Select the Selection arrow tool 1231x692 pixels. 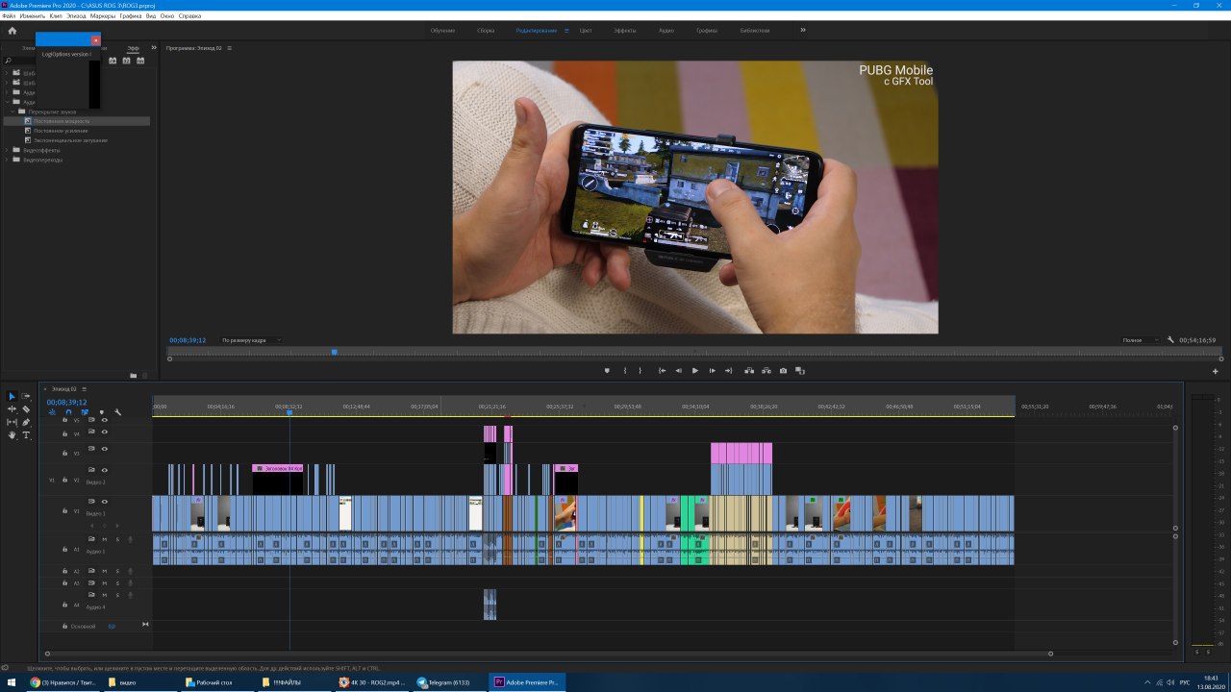click(x=12, y=397)
